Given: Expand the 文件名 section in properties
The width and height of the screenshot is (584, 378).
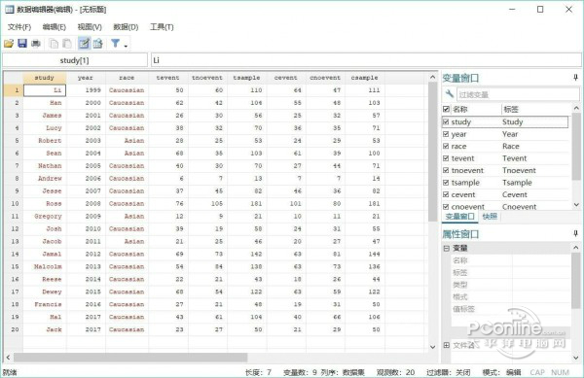Looking at the screenshot, I should (x=447, y=345).
